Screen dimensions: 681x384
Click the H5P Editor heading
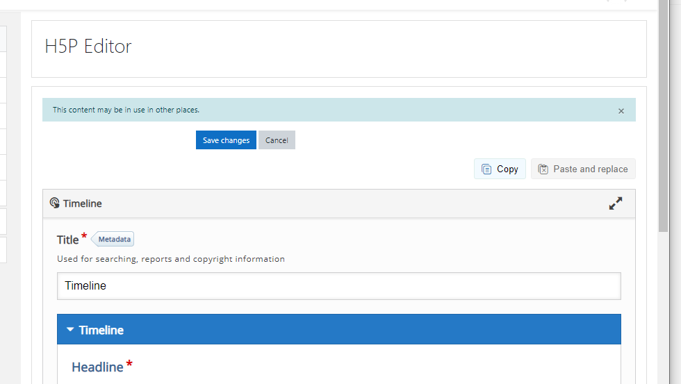click(x=88, y=46)
